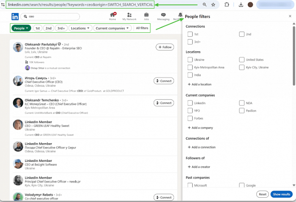296x202 pixels.
Task: Click the followers icon next to 10K followers
Action: pos(27,62)
